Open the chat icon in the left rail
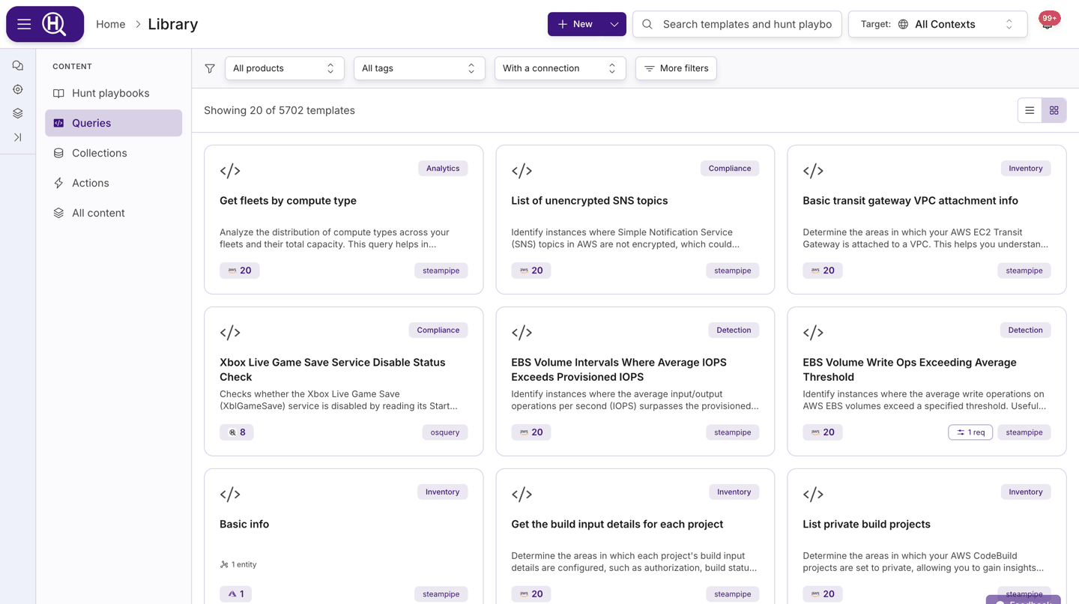Viewport: 1079px width, 604px height. [x=18, y=66]
